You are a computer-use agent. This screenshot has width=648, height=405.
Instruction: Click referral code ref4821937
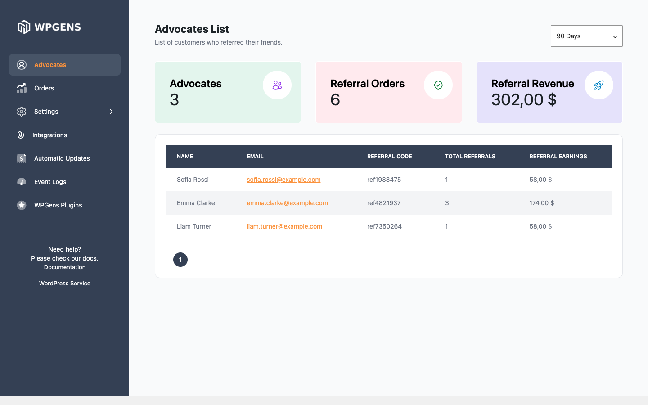click(x=384, y=203)
